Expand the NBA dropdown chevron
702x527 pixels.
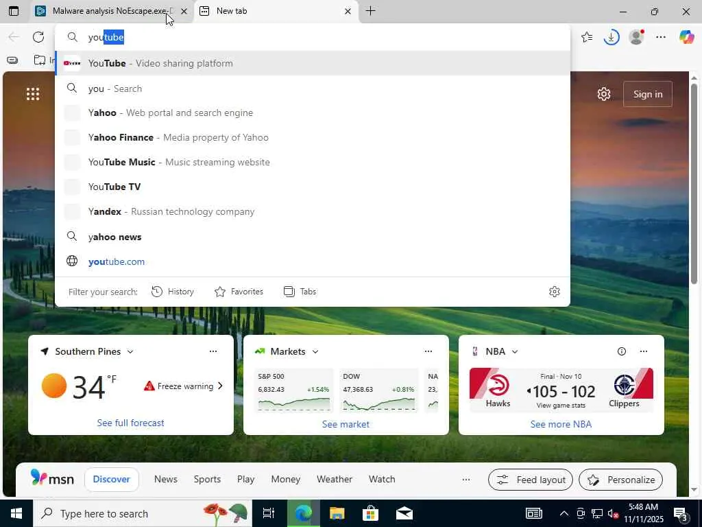point(515,352)
